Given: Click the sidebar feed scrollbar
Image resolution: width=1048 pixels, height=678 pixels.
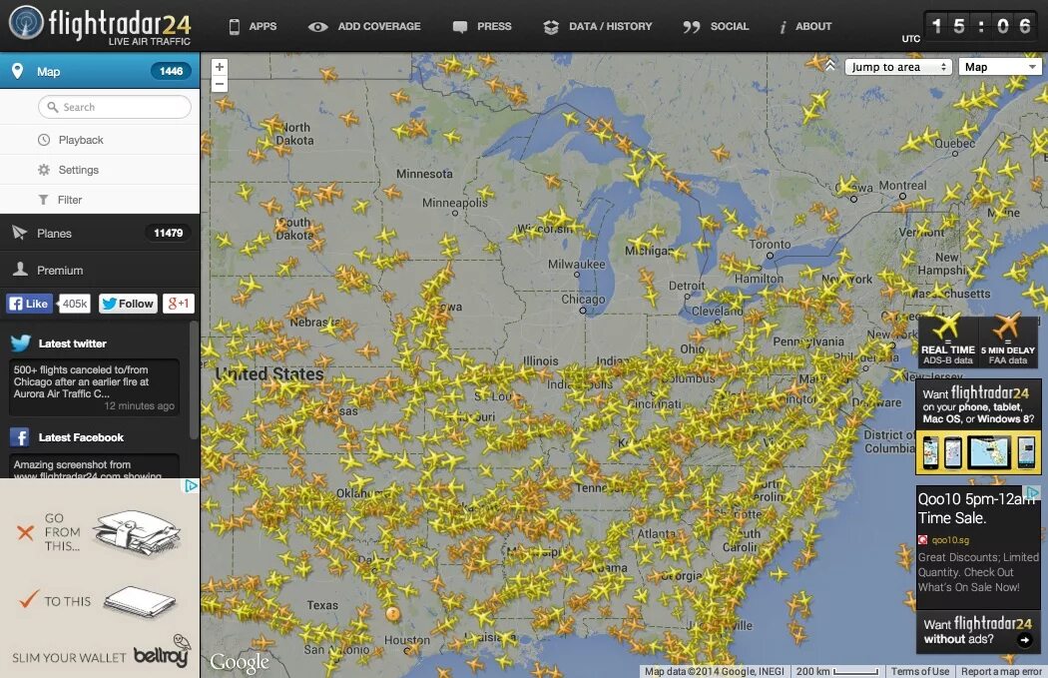Looking at the screenshot, I should pos(194,379).
